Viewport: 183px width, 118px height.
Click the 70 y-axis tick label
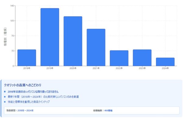click(x=13, y=36)
